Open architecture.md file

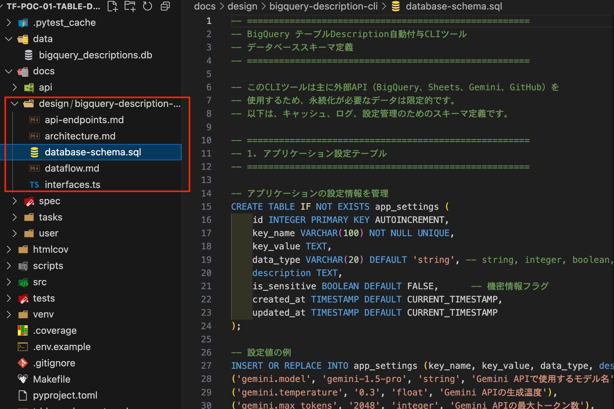point(80,136)
